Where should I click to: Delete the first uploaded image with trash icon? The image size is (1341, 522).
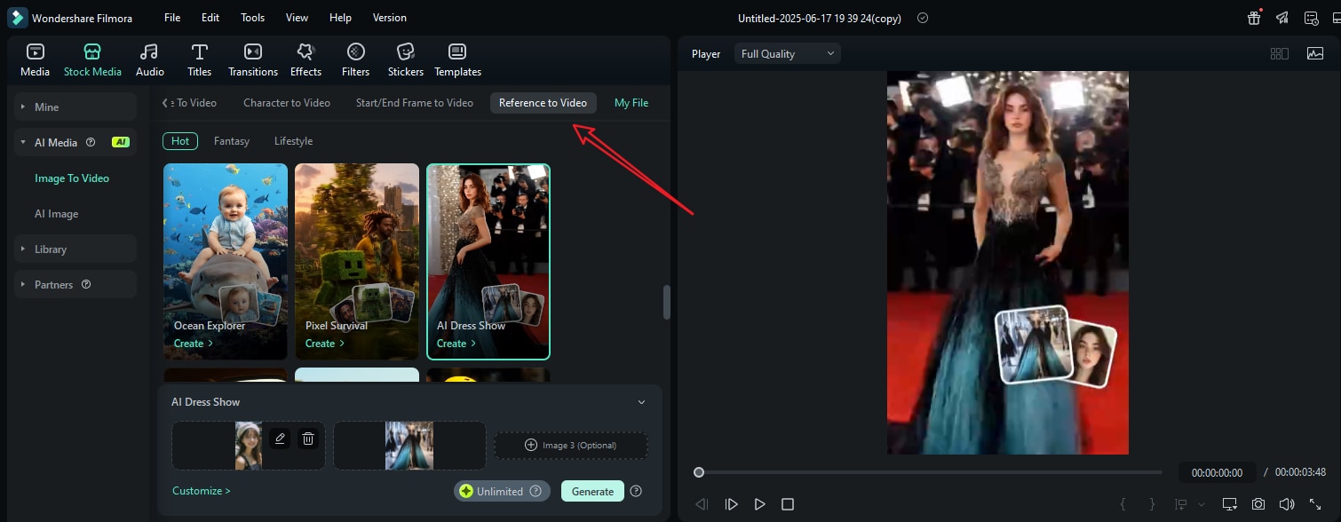(307, 439)
